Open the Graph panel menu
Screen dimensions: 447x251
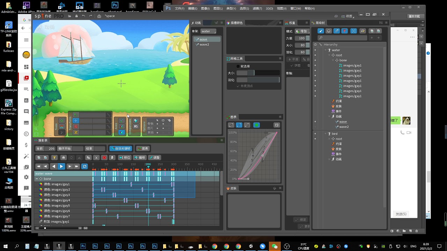pos(280,117)
